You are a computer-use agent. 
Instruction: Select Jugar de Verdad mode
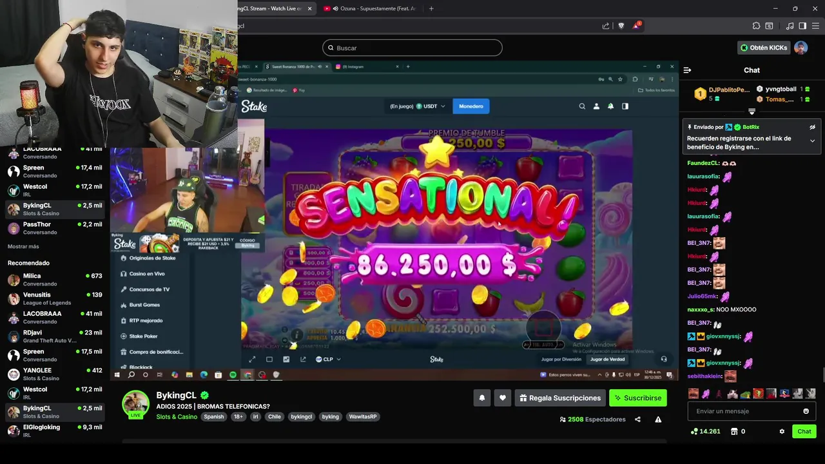(607, 359)
